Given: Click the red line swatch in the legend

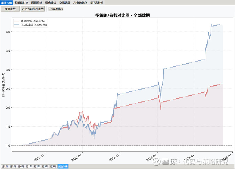Looking at the screenshot, I should coord(17,21).
